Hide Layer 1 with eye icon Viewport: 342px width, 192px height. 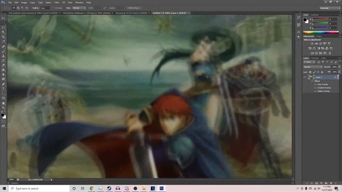point(305,77)
